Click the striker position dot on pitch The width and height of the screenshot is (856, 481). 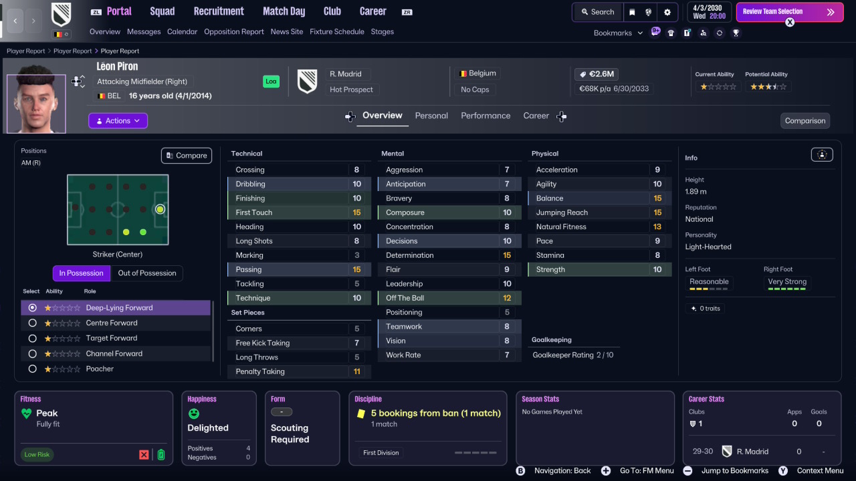160,209
